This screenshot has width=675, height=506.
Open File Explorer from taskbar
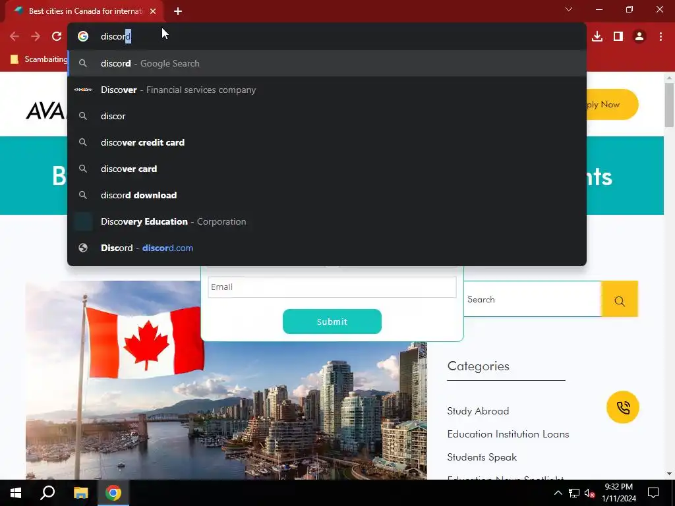point(80,493)
